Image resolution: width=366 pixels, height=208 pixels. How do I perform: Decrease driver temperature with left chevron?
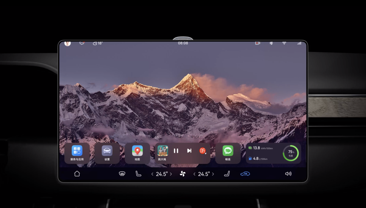152,174
